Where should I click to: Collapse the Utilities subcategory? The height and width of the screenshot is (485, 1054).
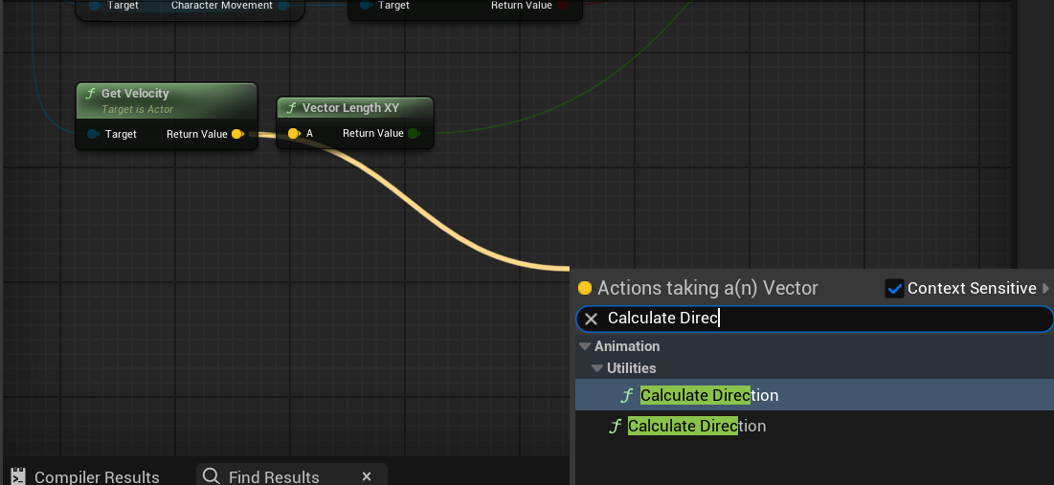pyautogui.click(x=597, y=368)
